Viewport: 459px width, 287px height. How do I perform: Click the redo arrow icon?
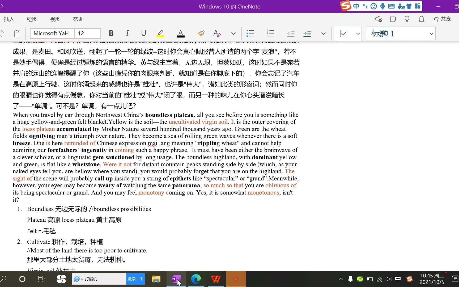2,33
